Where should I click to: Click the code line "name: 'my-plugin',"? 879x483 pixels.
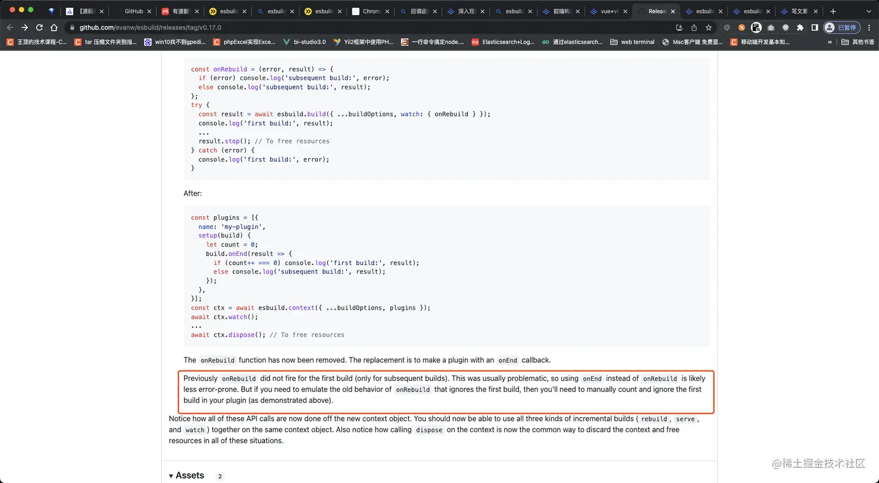pyautogui.click(x=232, y=227)
